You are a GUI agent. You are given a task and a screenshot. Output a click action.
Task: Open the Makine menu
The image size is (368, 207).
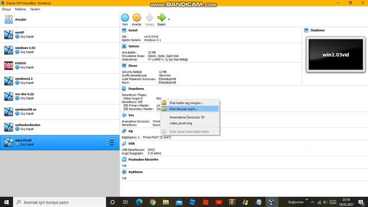click(21, 9)
